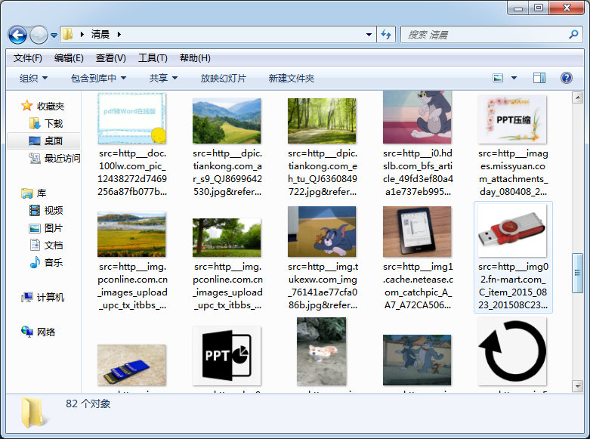Open the 工具(T) menu
The image size is (590, 439).
tap(153, 58)
